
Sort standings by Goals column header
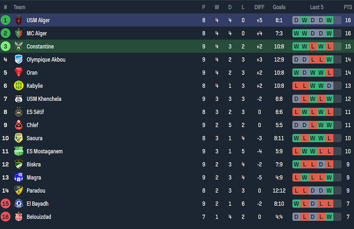(279, 7)
